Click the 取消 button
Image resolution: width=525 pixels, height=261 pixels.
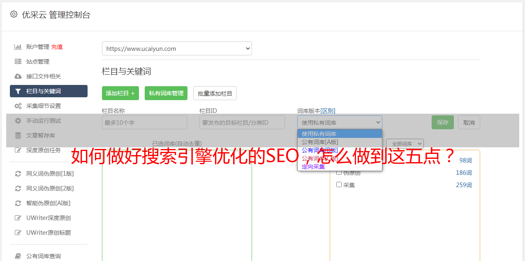(x=469, y=122)
